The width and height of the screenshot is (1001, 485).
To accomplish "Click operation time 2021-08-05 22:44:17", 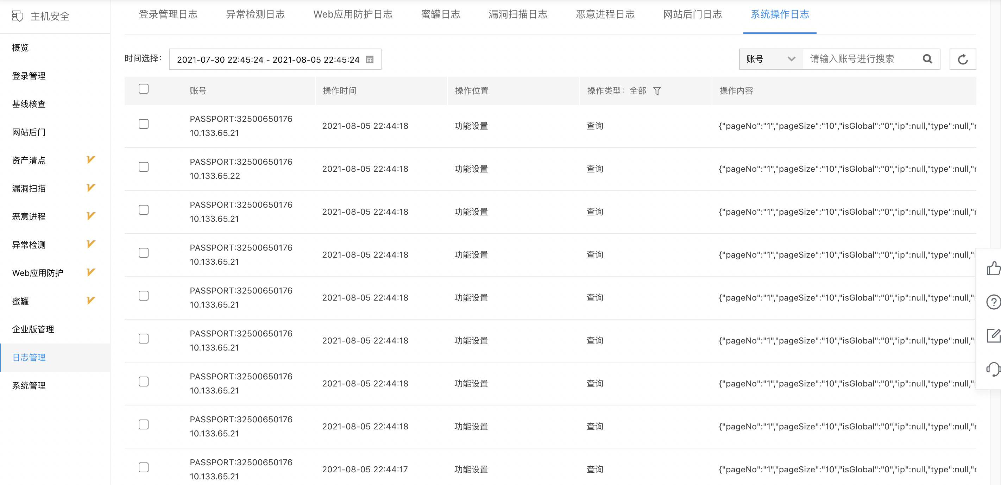I will point(365,470).
